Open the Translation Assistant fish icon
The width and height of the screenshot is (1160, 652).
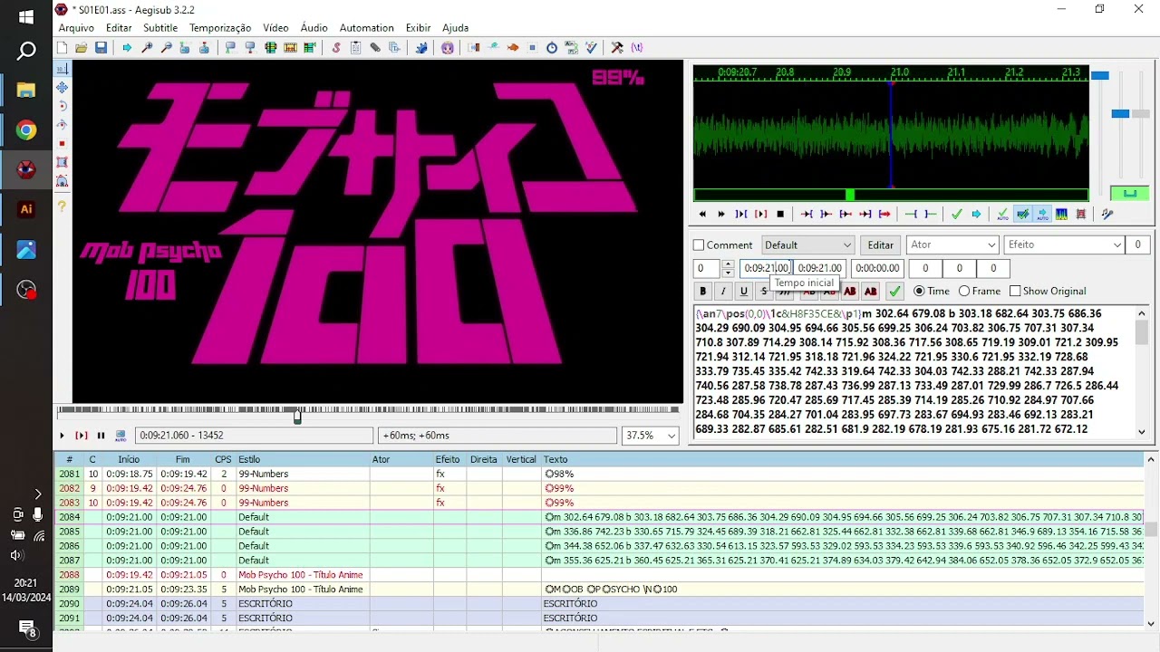coord(514,47)
